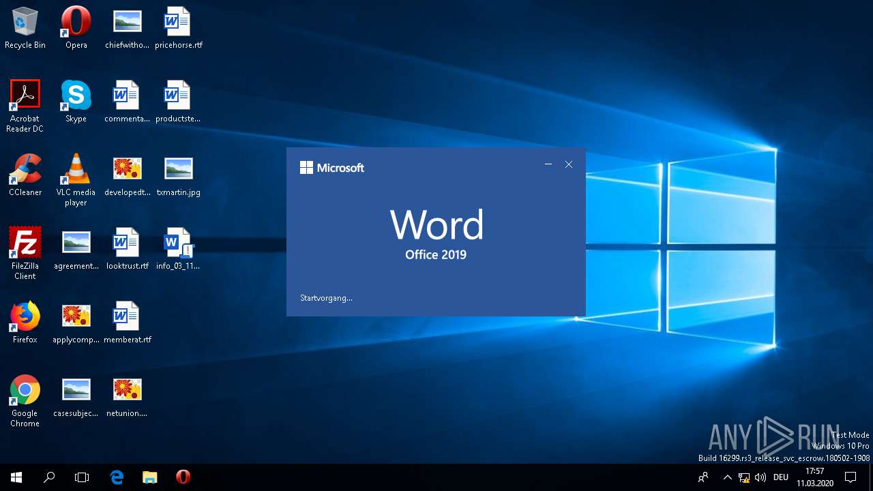Select the casesubjec... image file
Viewport: 873px width, 491px height.
[x=76, y=396]
